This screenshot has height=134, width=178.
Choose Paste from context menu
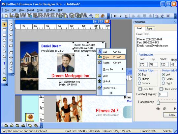click(x=111, y=63)
